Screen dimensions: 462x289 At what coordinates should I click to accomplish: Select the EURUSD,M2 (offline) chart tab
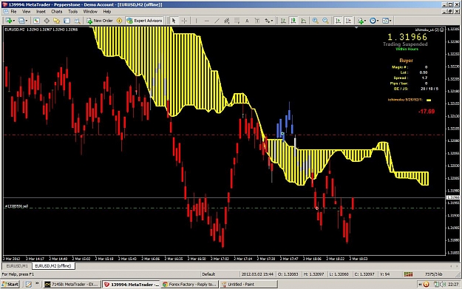(x=53, y=266)
